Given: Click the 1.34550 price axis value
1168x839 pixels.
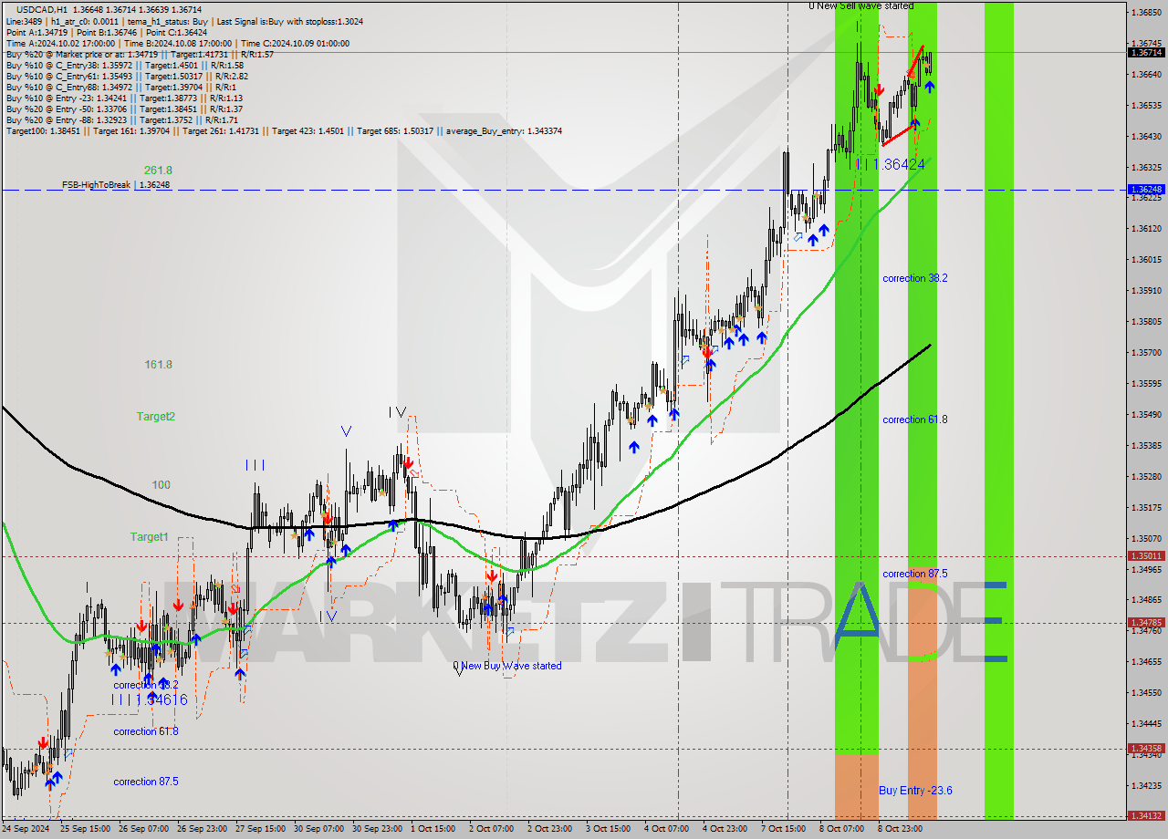Looking at the screenshot, I should click(1146, 692).
